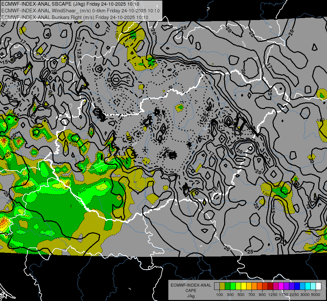
Task: Click the 500 value under the legend
Action: coord(241,295)
